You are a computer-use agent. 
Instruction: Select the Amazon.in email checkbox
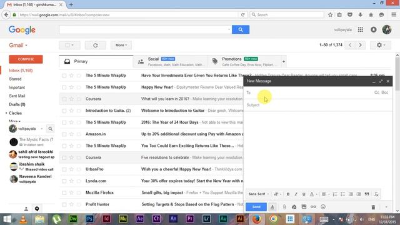(64, 134)
